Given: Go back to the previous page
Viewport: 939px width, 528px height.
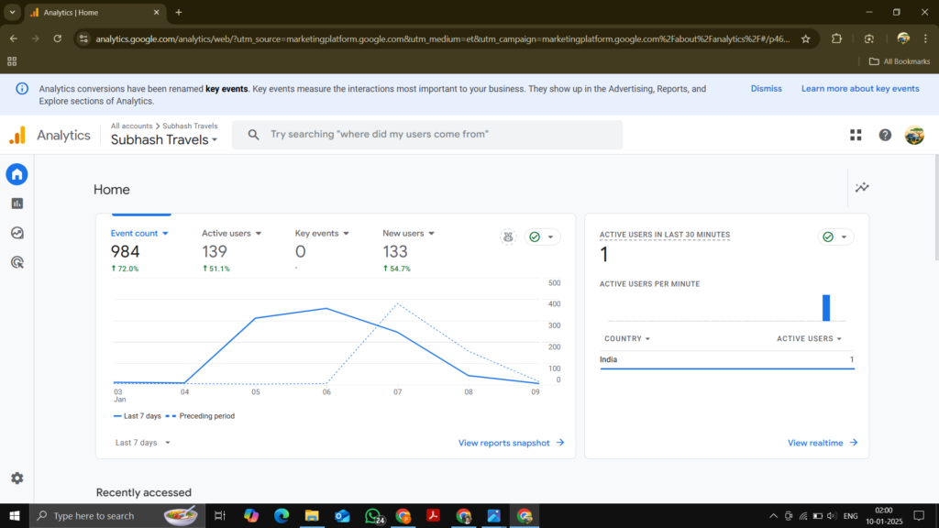Looking at the screenshot, I should (14, 38).
